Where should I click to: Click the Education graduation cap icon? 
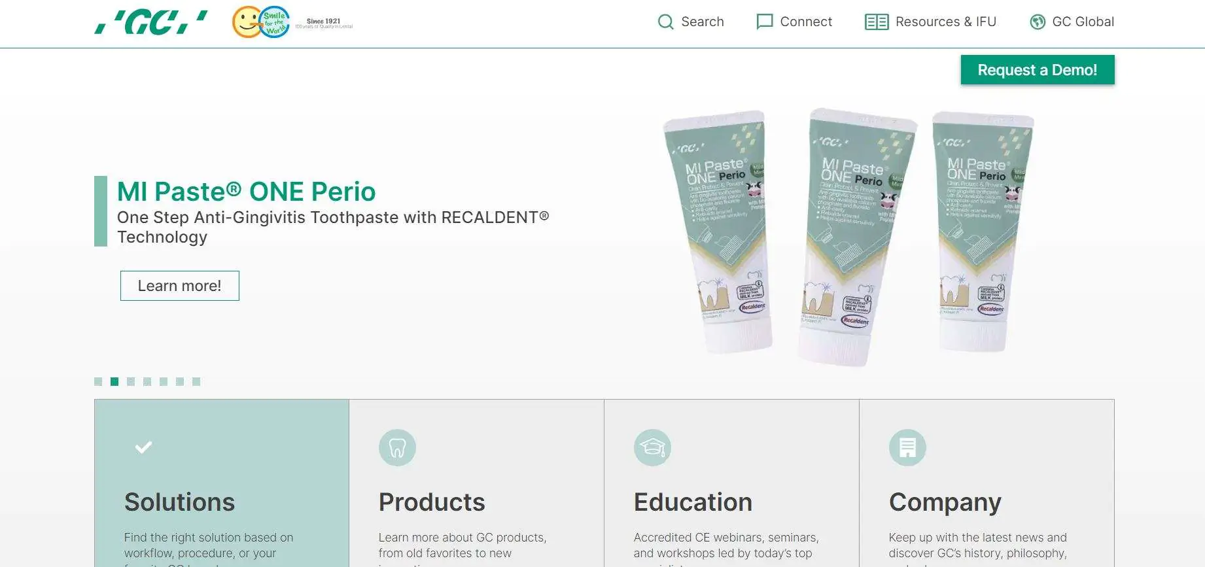coord(652,448)
